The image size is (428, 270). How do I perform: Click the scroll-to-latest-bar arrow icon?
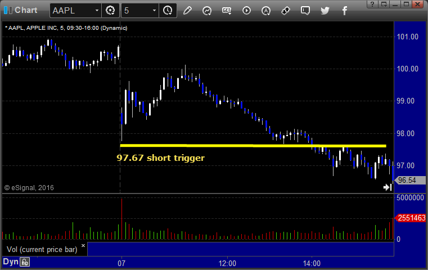(388, 187)
